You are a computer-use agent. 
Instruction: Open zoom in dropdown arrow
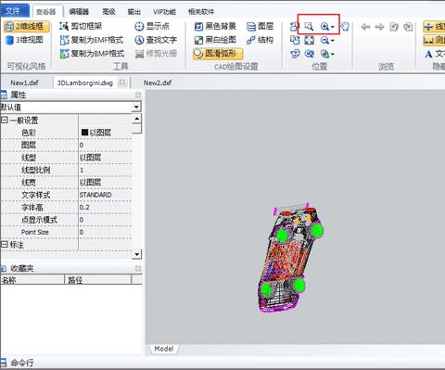point(333,27)
